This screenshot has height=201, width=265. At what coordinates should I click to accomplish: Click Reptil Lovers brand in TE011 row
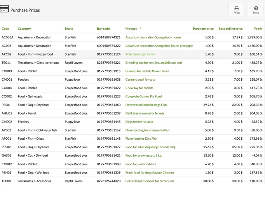[x=73, y=62]
